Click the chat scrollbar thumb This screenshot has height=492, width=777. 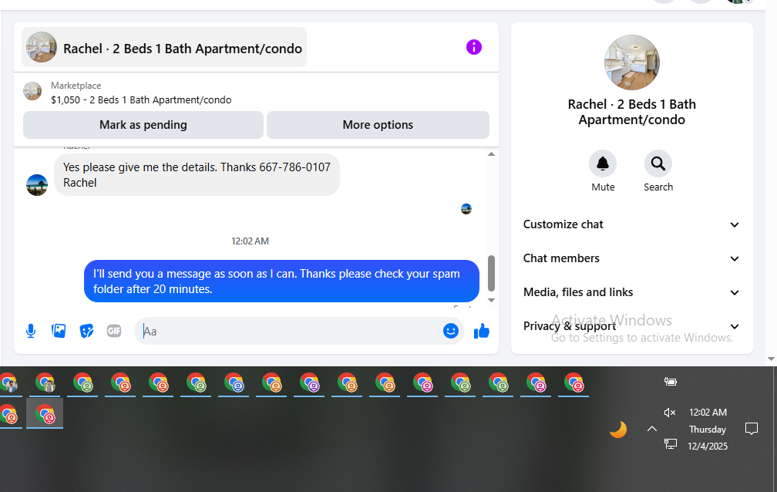click(x=491, y=273)
